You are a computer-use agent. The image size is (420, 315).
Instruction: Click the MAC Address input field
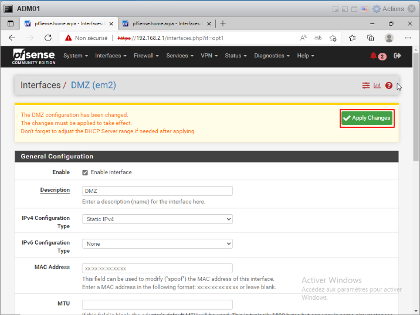tap(157, 268)
